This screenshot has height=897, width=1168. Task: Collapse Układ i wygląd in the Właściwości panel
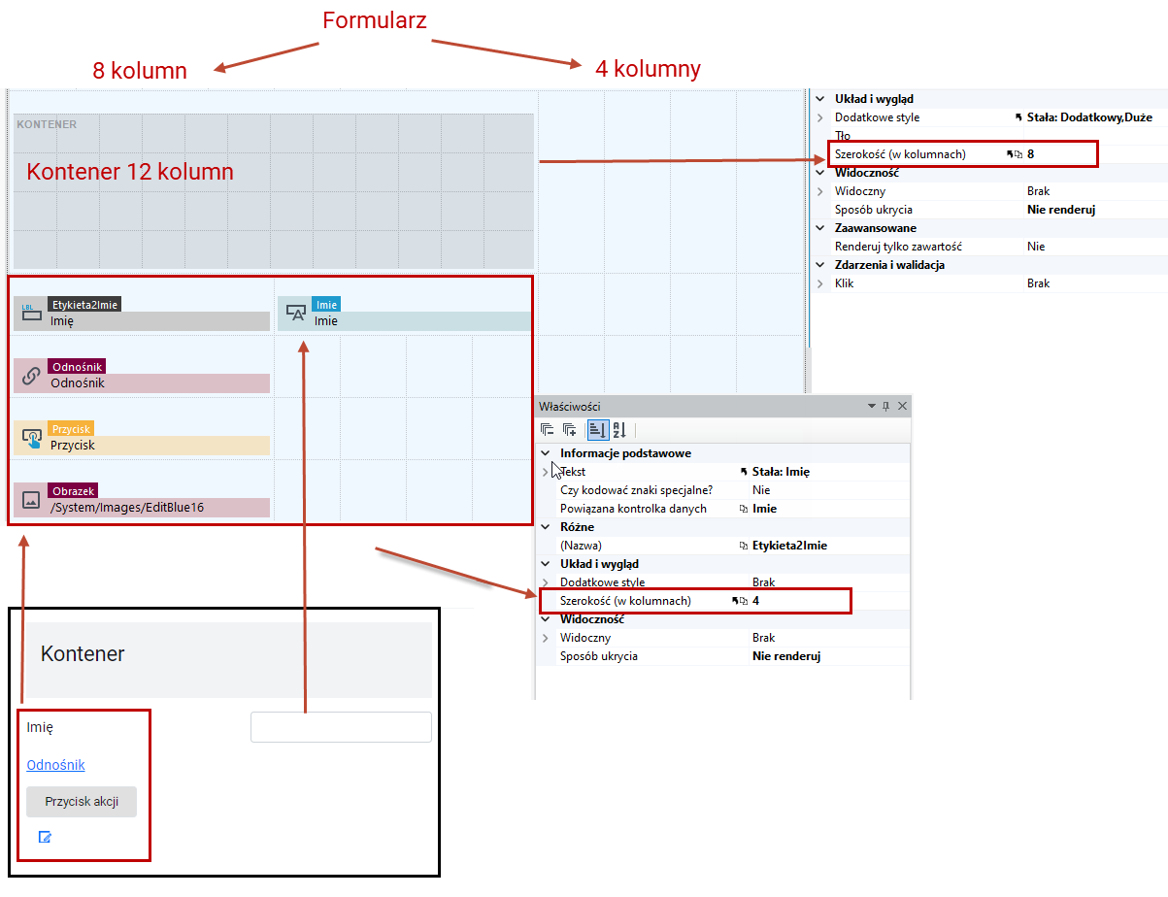[546, 564]
